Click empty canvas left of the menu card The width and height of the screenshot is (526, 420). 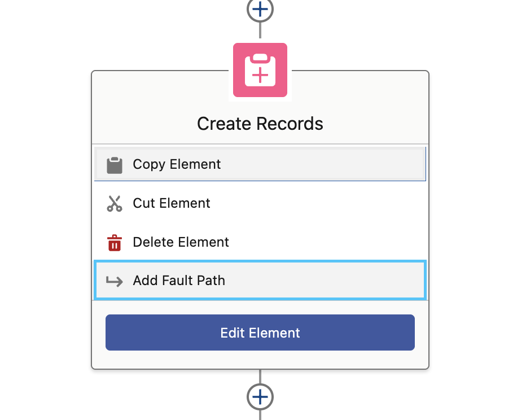(x=45, y=226)
